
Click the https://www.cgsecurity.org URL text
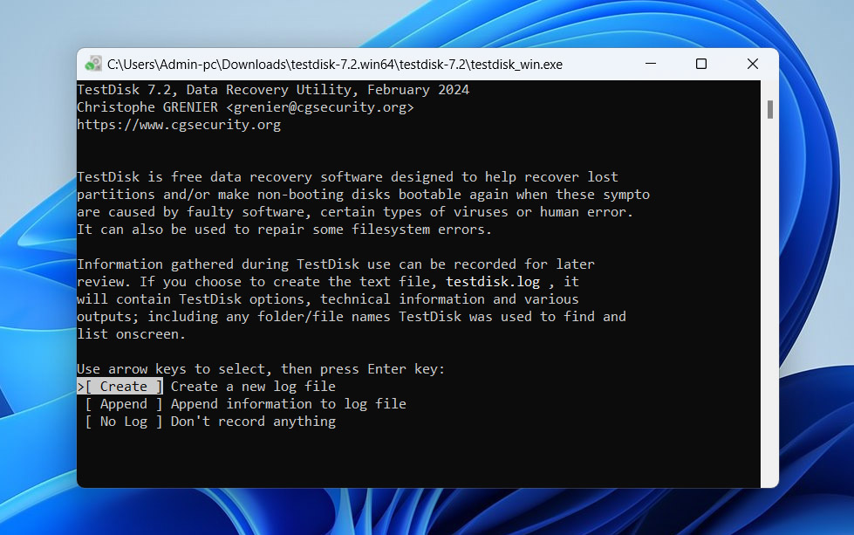[179, 125]
